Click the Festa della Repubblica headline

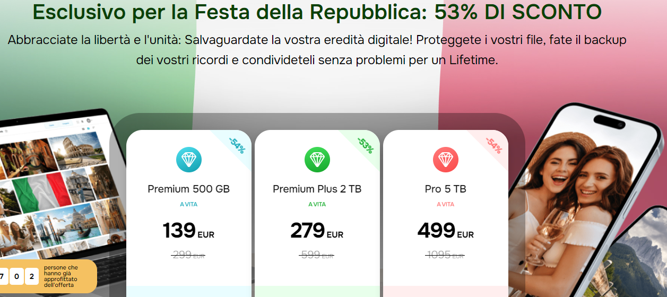pos(317,12)
